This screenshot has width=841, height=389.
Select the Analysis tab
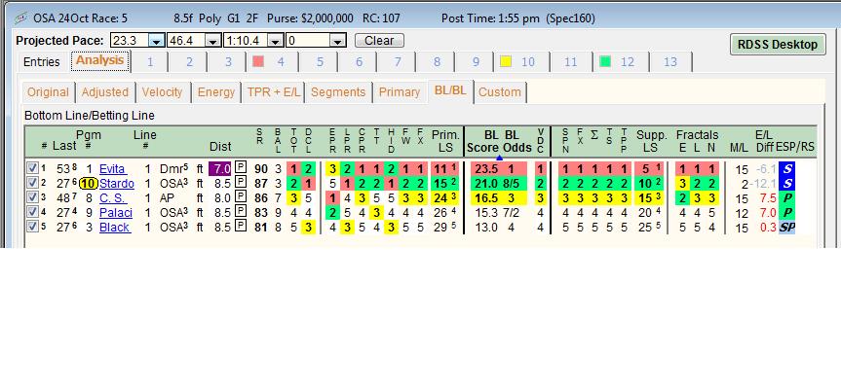click(100, 60)
